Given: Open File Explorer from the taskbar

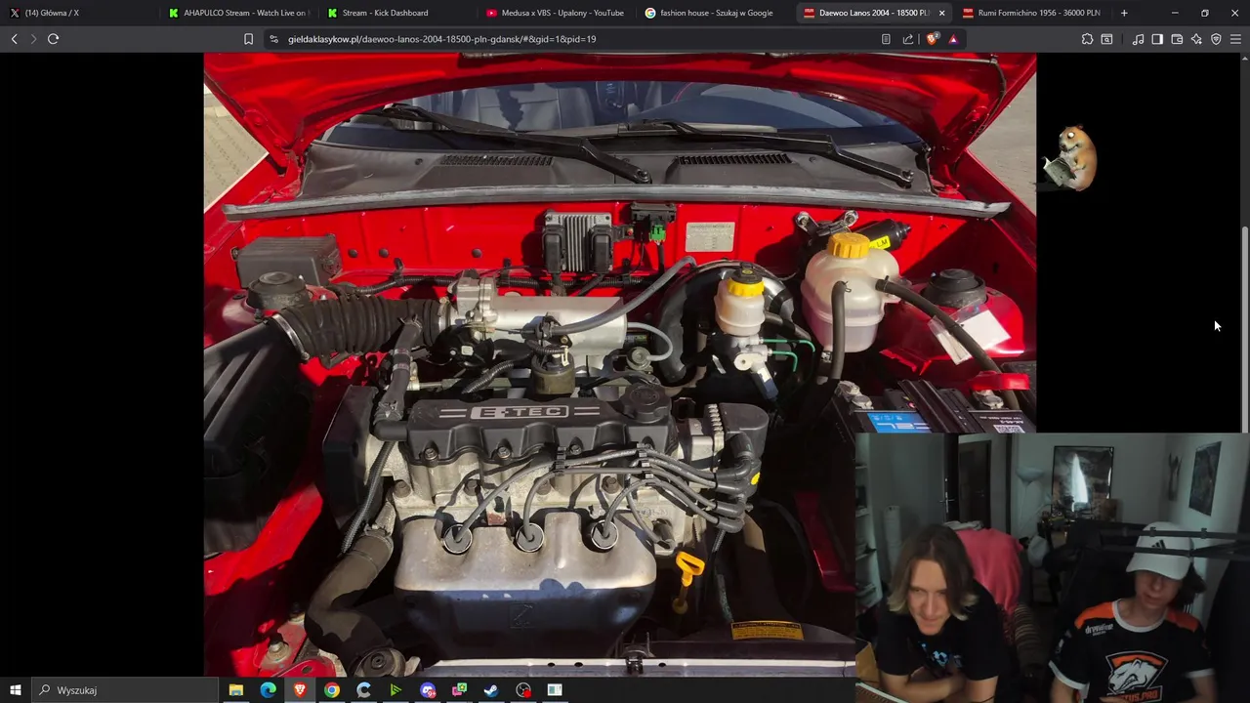Looking at the screenshot, I should tap(236, 690).
